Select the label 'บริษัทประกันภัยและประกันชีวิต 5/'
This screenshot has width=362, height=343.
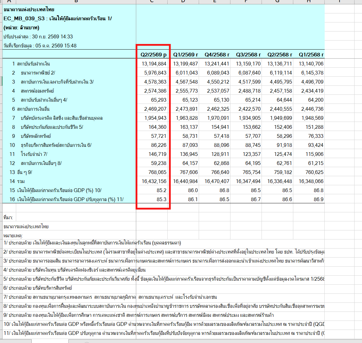pyautogui.click(x=52, y=127)
